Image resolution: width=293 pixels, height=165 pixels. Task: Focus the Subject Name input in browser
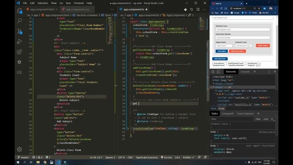point(224,46)
